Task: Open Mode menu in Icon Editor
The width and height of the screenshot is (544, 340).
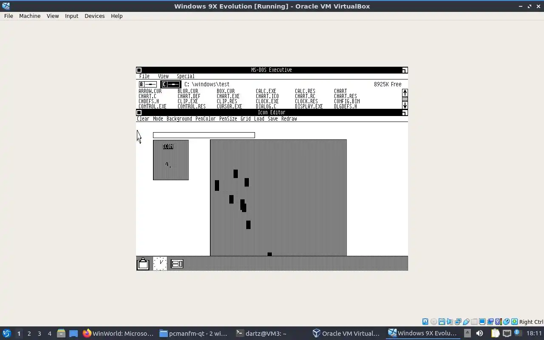Action: point(158,119)
